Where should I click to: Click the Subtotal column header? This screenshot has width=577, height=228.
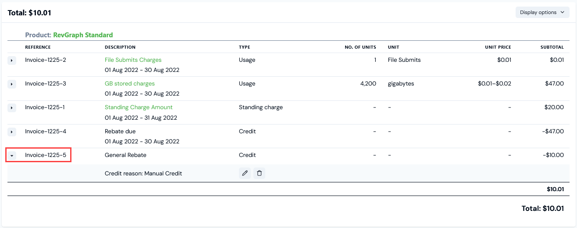click(x=552, y=47)
